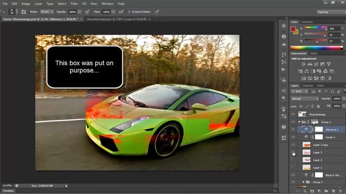Filter layers by shape layer icon
Screen dimensions: 346x194
click(x=332, y=92)
